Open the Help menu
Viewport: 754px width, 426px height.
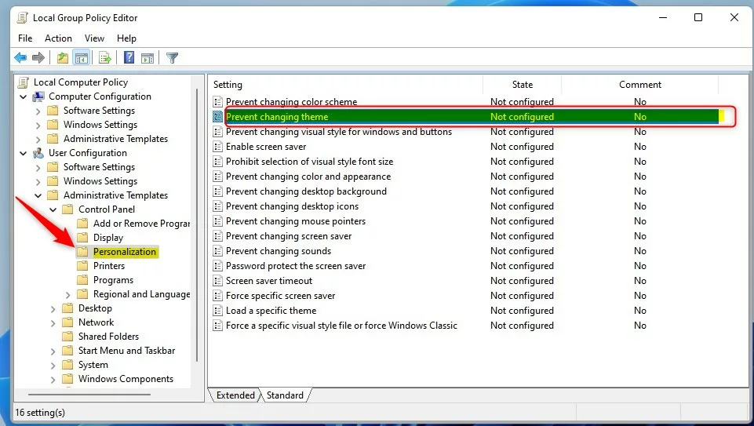click(126, 38)
